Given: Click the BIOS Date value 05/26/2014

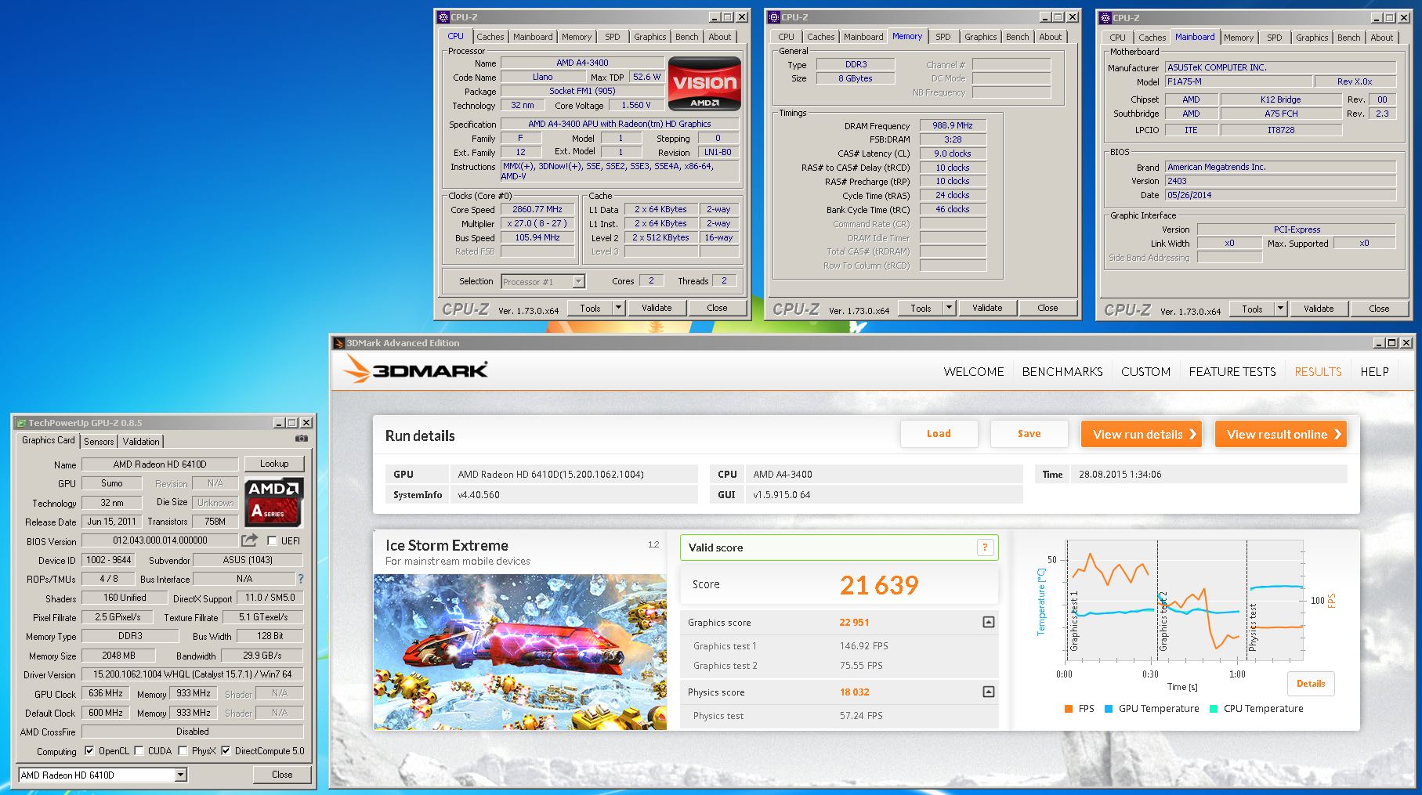Looking at the screenshot, I should tap(1280, 195).
